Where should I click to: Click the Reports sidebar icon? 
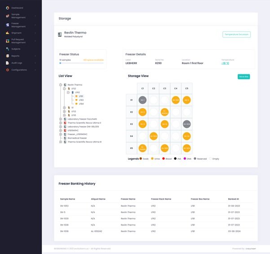pos(7,56)
